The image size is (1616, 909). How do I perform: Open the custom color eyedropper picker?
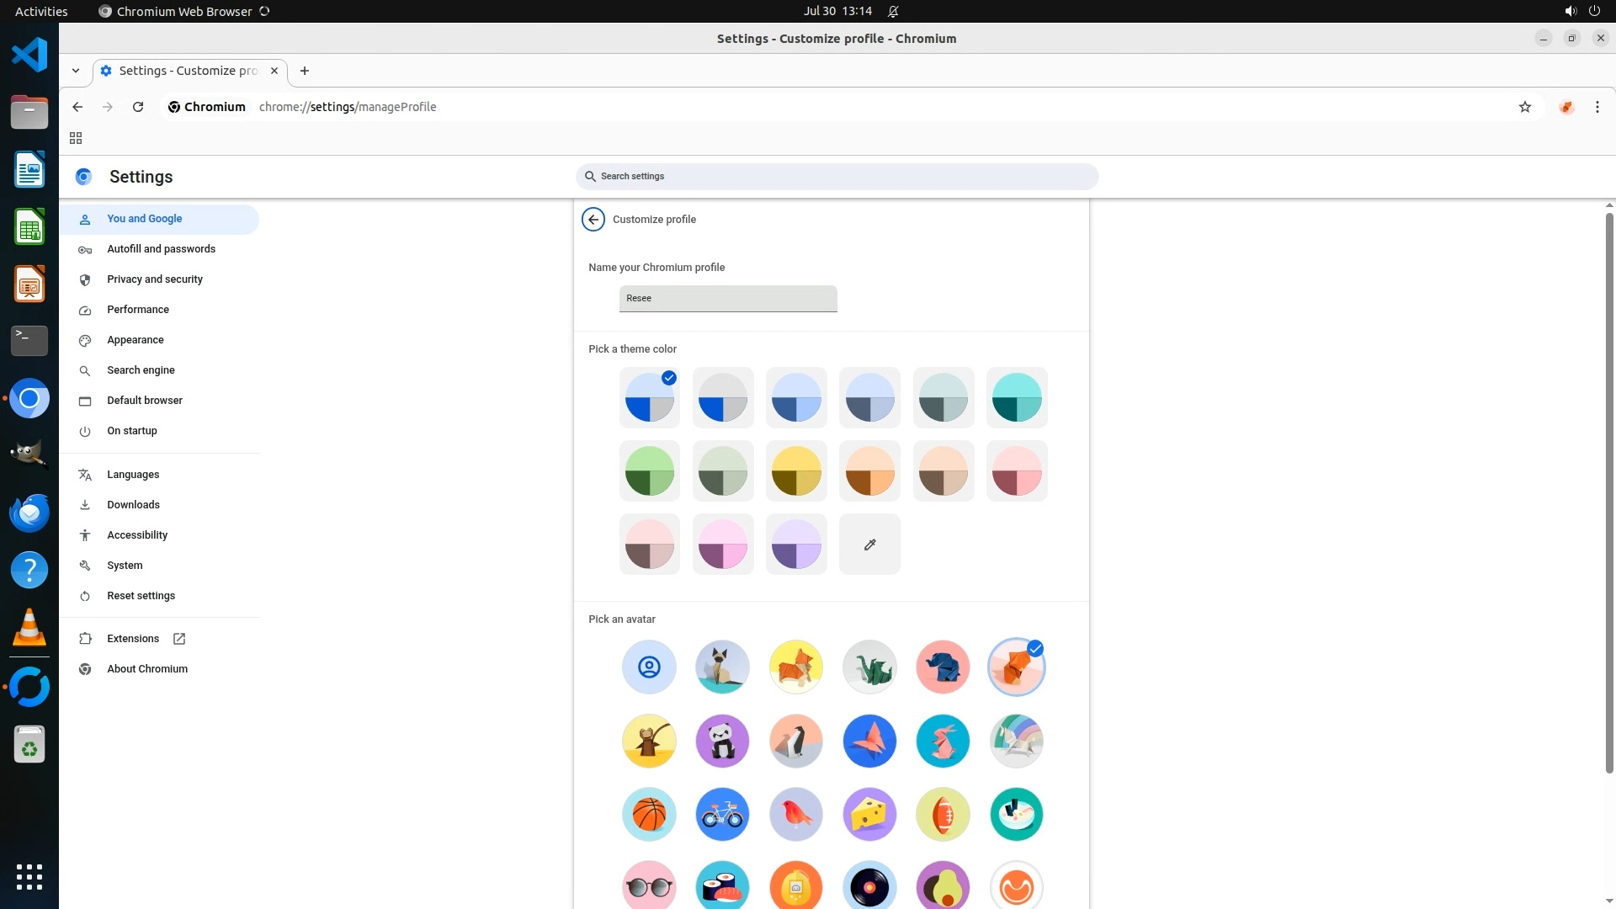(x=869, y=545)
